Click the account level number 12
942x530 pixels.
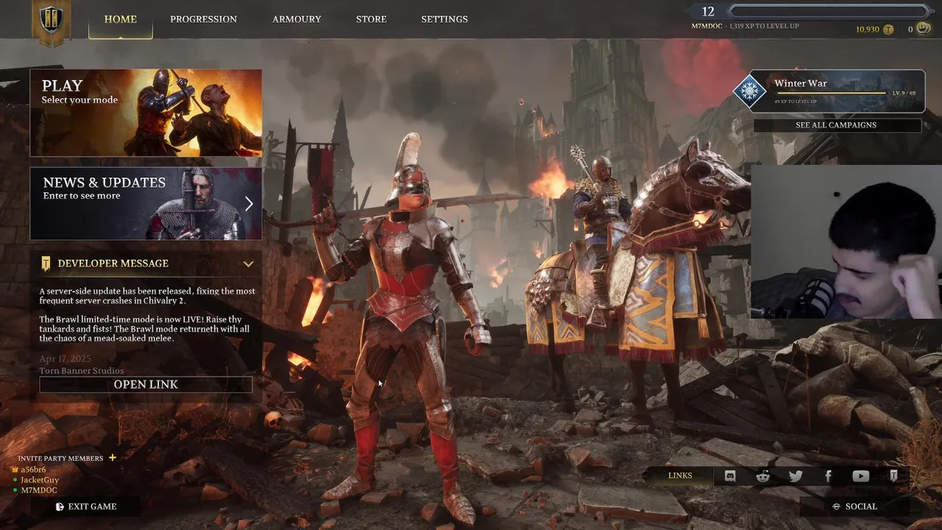pyautogui.click(x=708, y=11)
